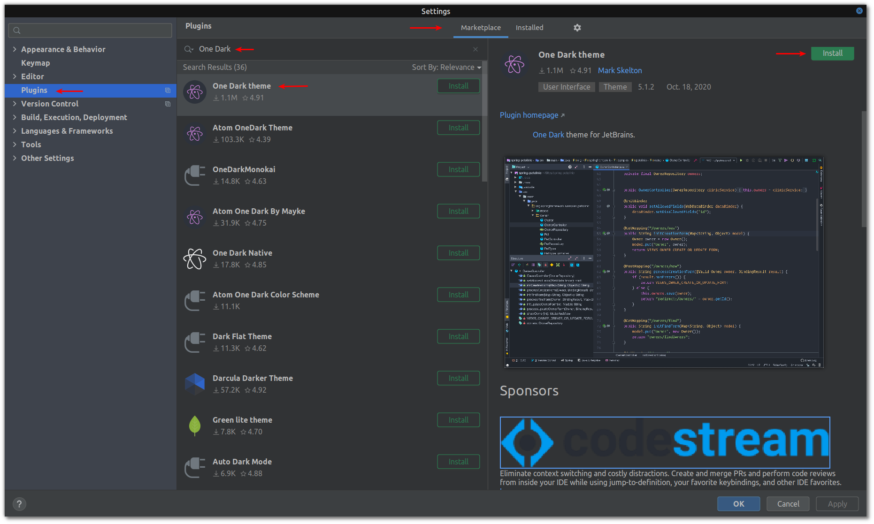Install Darcula Darker Theme plugin
Viewport: 874px width, 524px height.
click(x=458, y=378)
